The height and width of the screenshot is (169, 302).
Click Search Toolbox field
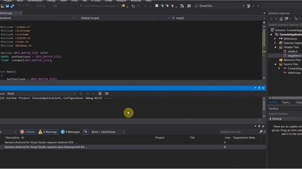click(x=285, y=114)
